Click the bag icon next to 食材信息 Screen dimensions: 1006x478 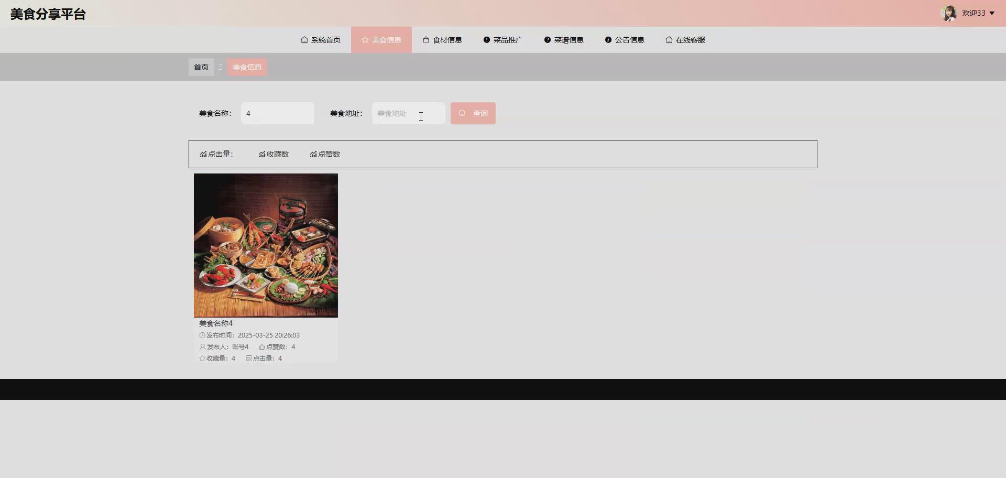[x=425, y=40]
